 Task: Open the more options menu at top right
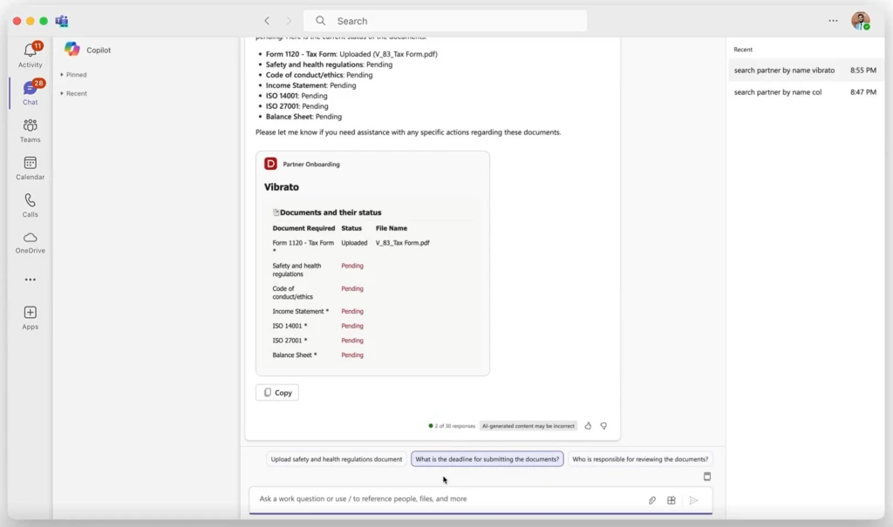[x=833, y=19]
